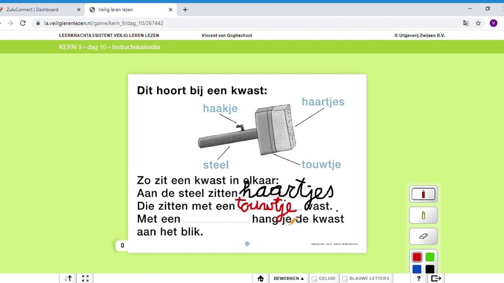
Task: Click the word label haartjes
Action: [323, 102]
